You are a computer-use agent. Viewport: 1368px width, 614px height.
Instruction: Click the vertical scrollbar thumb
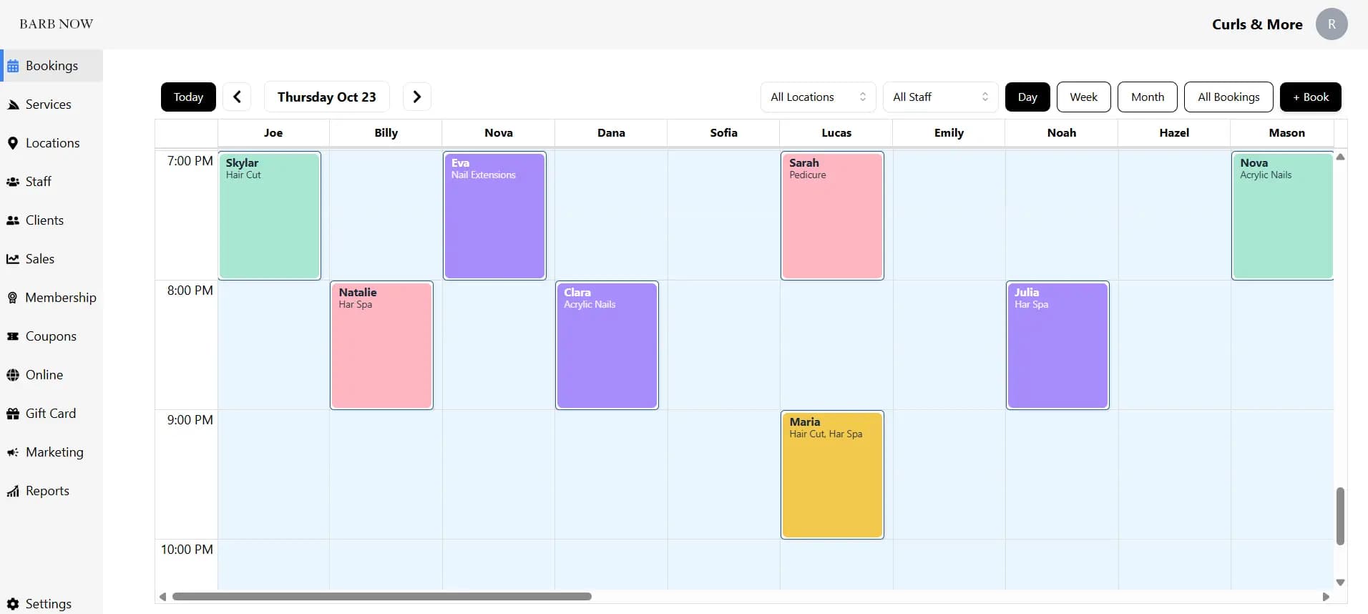pyautogui.click(x=1340, y=516)
